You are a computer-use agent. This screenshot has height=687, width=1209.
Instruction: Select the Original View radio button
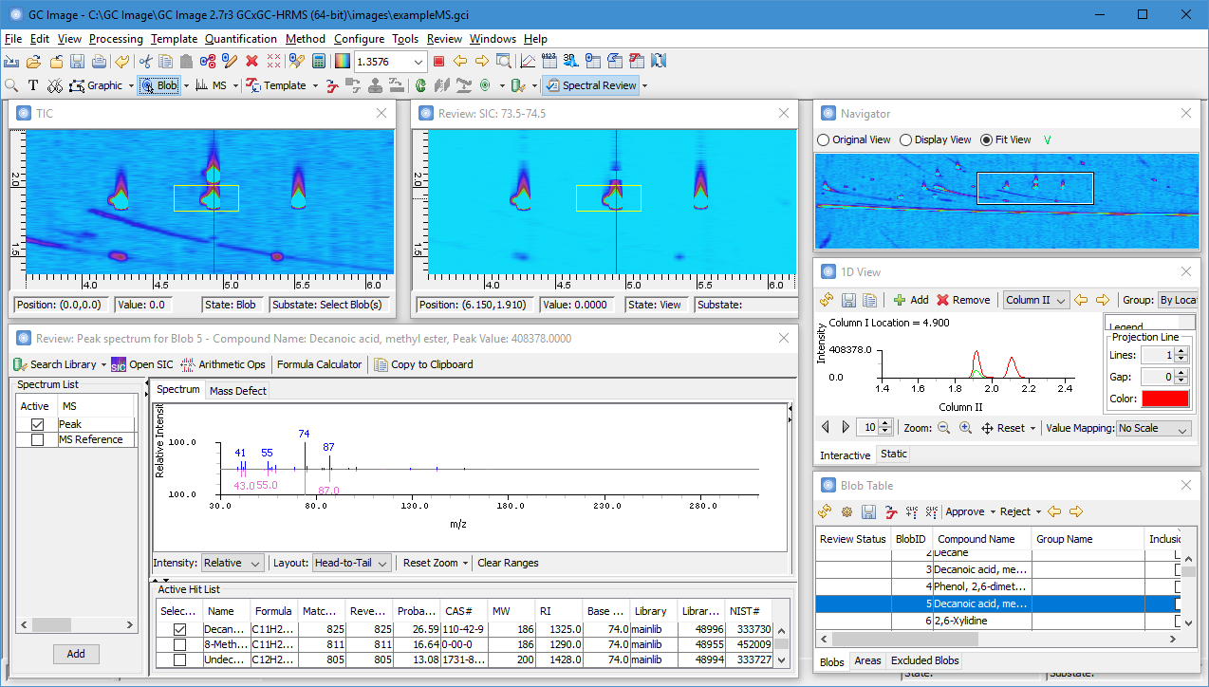pos(823,139)
